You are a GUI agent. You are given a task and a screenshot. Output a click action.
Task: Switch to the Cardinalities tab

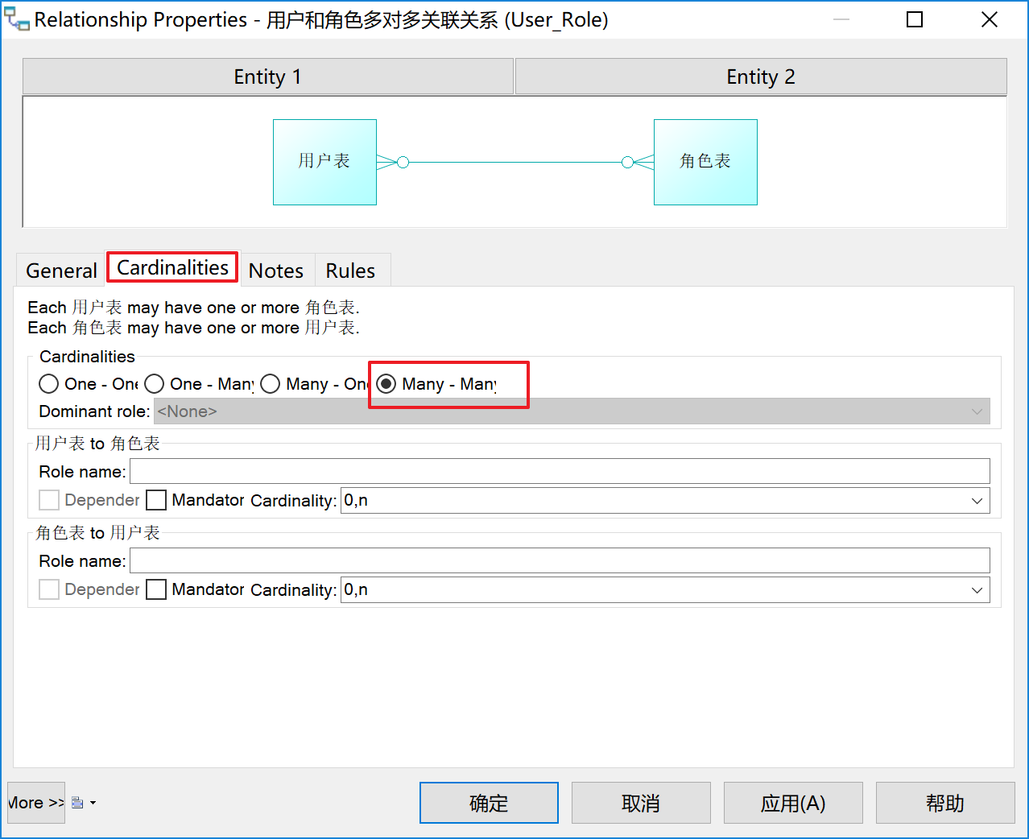172,267
